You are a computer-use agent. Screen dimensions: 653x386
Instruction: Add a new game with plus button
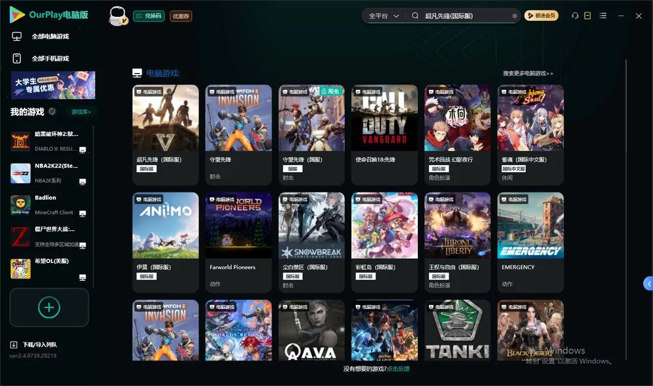(49, 307)
